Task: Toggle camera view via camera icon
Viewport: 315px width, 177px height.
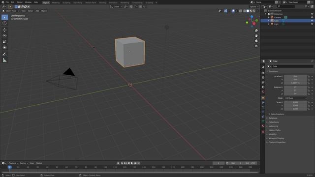Action: click(256, 41)
